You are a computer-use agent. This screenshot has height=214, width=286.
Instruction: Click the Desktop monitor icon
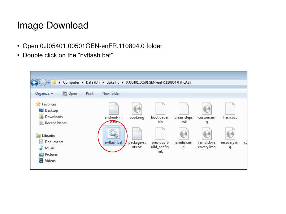pos(41,110)
